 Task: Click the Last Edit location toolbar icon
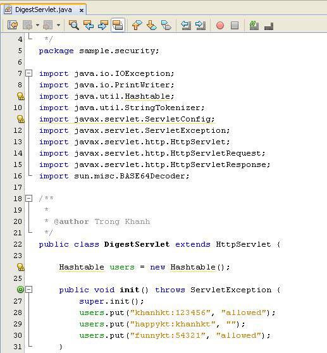[x=13, y=25]
